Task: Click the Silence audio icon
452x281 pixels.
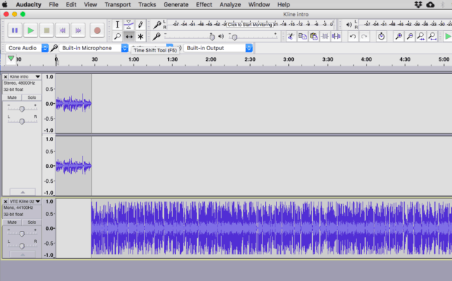Action: pyautogui.click(x=336, y=37)
